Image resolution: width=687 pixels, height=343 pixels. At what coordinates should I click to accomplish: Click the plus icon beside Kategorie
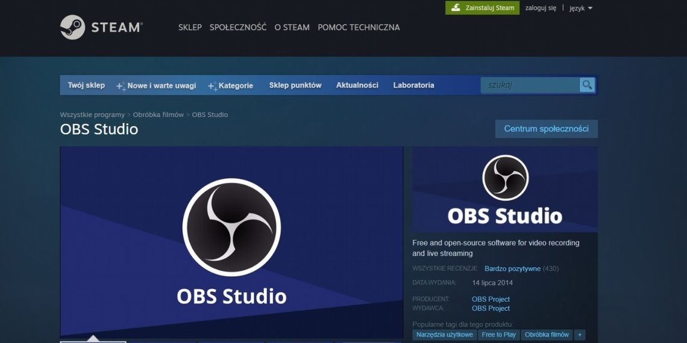213,86
